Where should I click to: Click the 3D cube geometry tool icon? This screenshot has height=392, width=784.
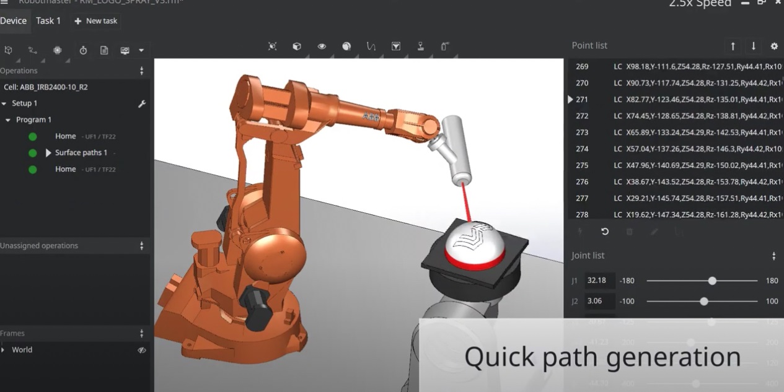tap(9, 50)
